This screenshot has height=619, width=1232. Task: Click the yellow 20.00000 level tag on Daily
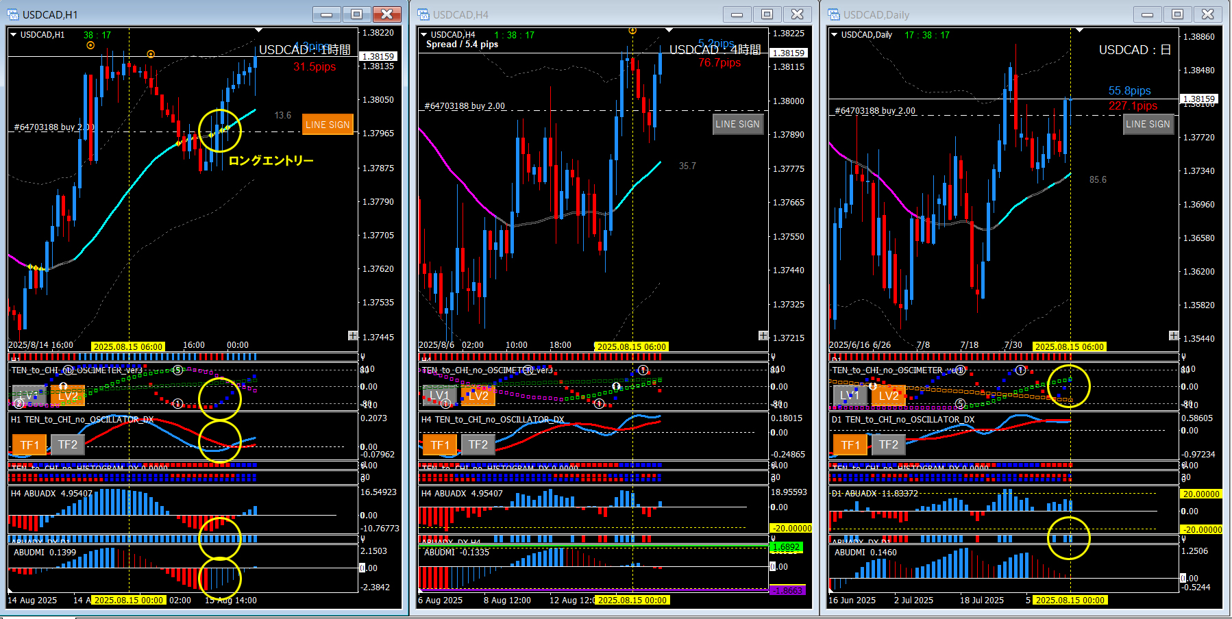pyautogui.click(x=1201, y=494)
